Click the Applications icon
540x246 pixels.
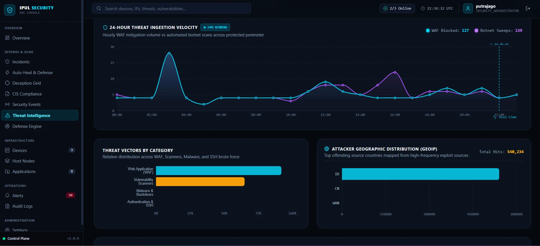[x=7, y=171]
